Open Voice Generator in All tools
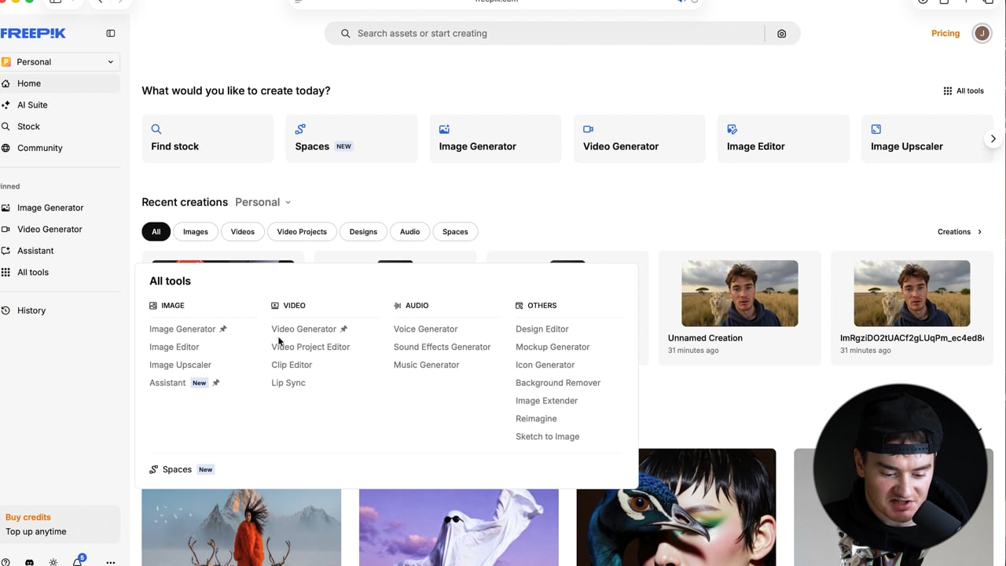This screenshot has height=566, width=1006. (425, 329)
